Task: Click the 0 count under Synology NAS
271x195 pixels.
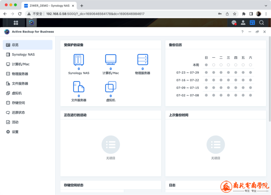Action: point(79,69)
